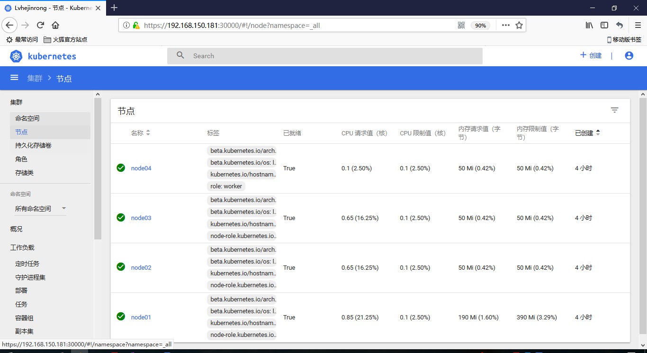Open the node list filter icon
This screenshot has width=647, height=353.
point(614,110)
